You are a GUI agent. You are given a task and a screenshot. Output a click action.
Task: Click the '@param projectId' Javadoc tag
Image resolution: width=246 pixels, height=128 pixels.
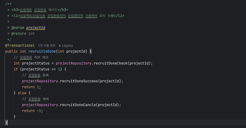tap(28, 28)
